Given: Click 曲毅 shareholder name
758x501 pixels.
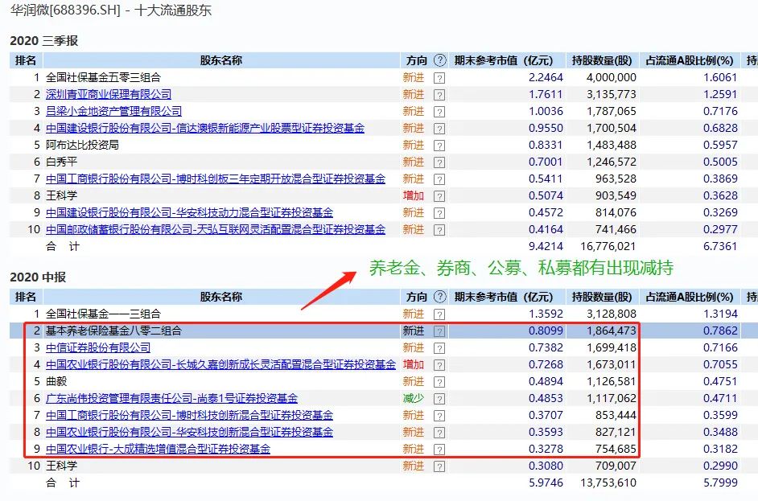Looking at the screenshot, I should pos(56,382).
